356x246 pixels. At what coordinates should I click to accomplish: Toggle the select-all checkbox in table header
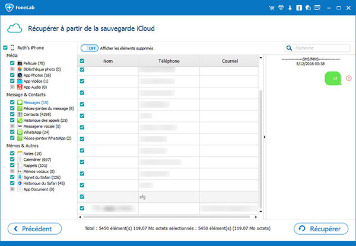point(82,61)
